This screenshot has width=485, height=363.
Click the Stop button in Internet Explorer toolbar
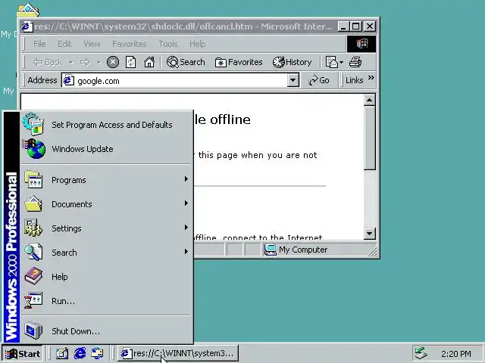(113, 62)
